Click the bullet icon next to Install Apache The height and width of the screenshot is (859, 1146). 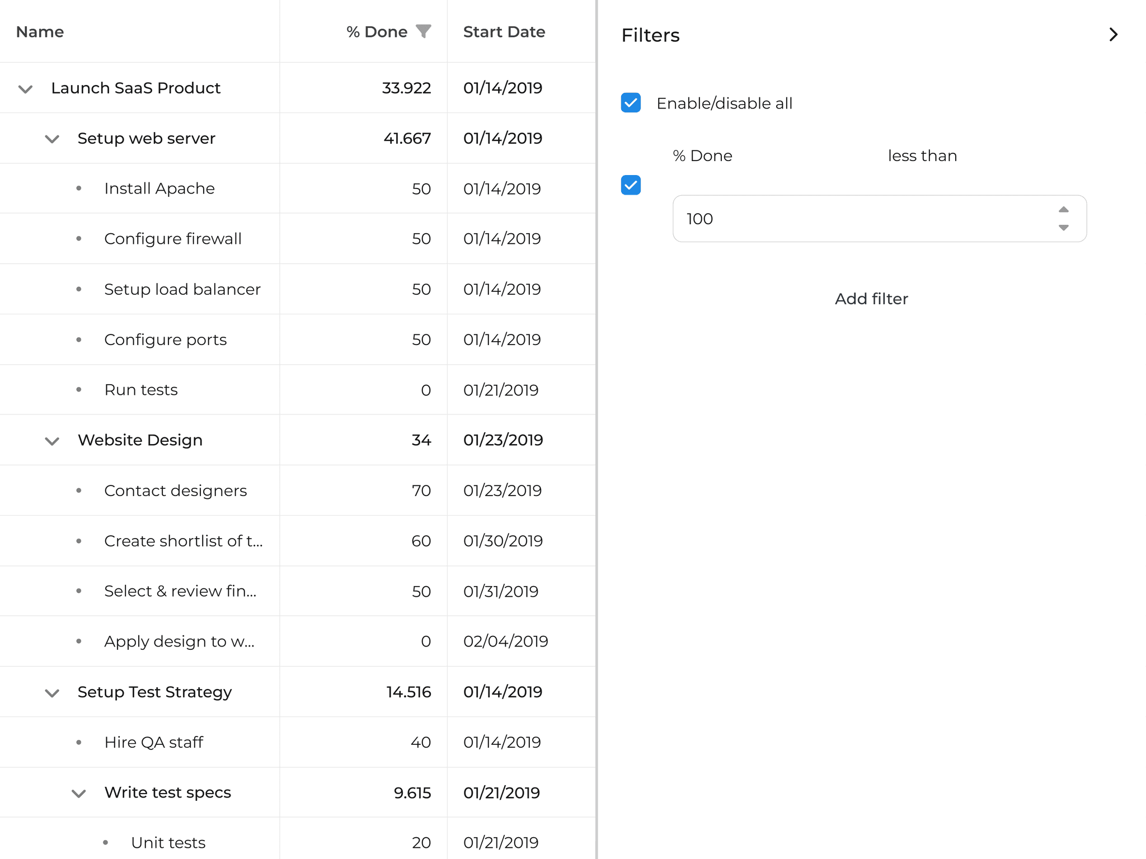pyautogui.click(x=79, y=188)
